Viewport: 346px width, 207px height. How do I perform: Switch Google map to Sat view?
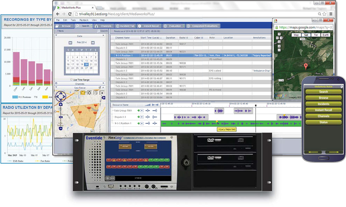306,35
